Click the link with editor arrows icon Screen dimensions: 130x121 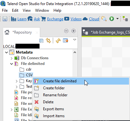click(x=48, y=41)
